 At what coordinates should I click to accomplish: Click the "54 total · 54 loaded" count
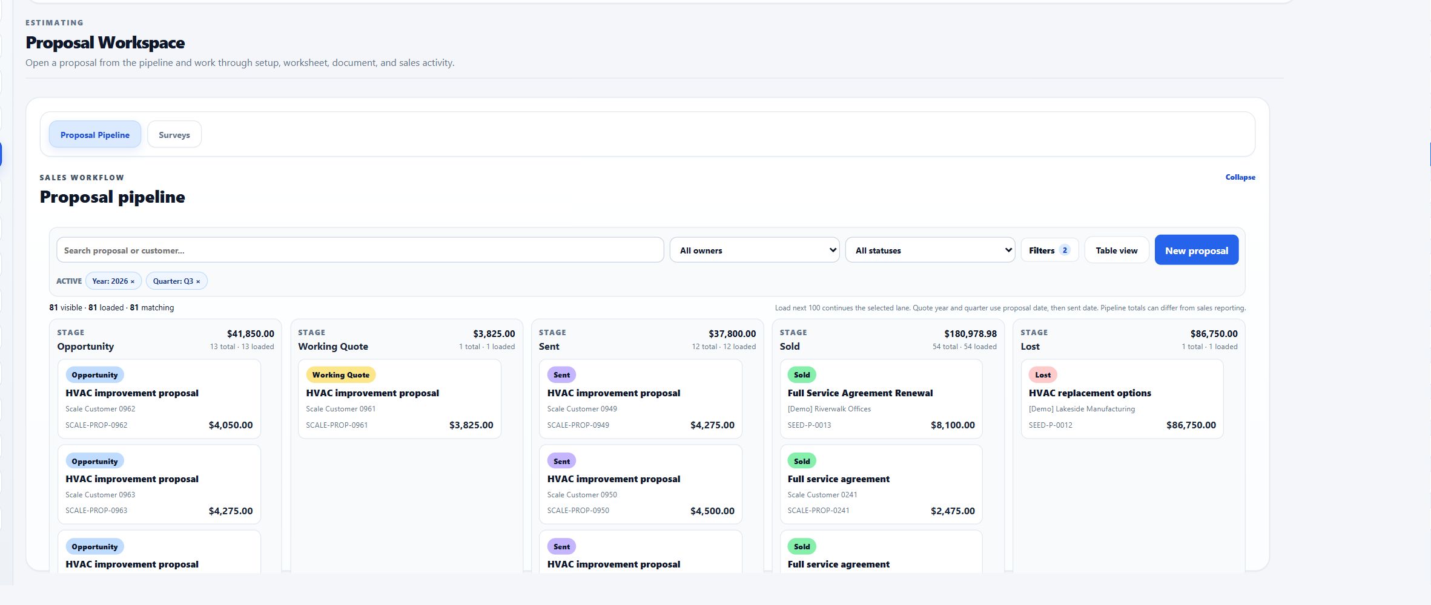click(x=964, y=347)
